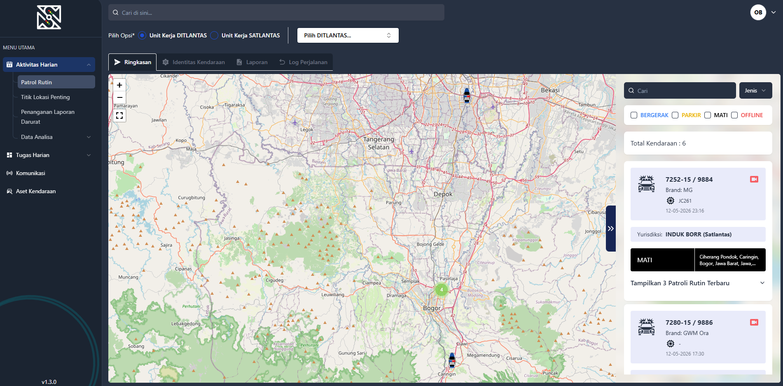The width and height of the screenshot is (783, 386).
Task: Click the device chip icon beside JC261
Action: 671,201
